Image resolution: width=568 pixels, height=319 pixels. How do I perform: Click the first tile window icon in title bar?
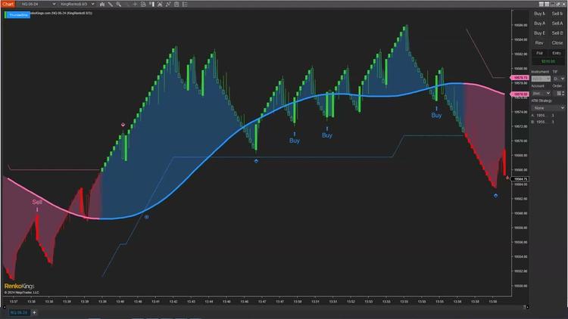pyautogui.click(x=541, y=4)
